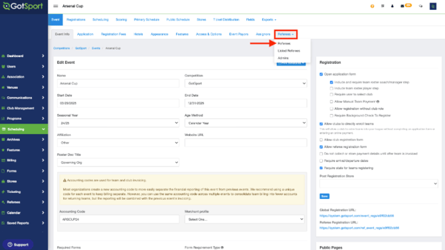Open the chat bubbles icon

click(x=420, y=6)
